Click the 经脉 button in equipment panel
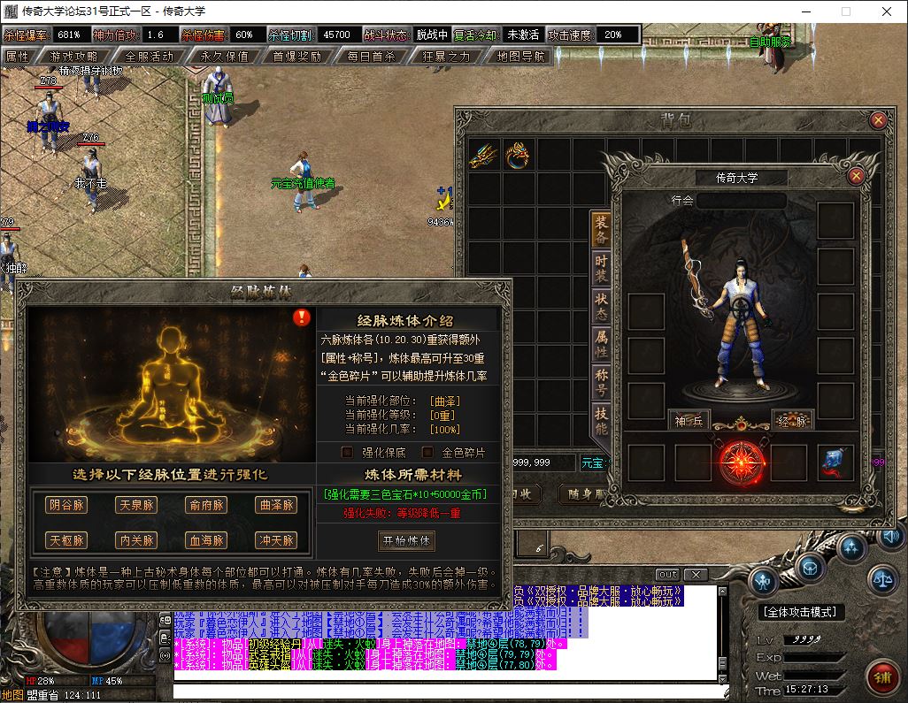 click(792, 421)
